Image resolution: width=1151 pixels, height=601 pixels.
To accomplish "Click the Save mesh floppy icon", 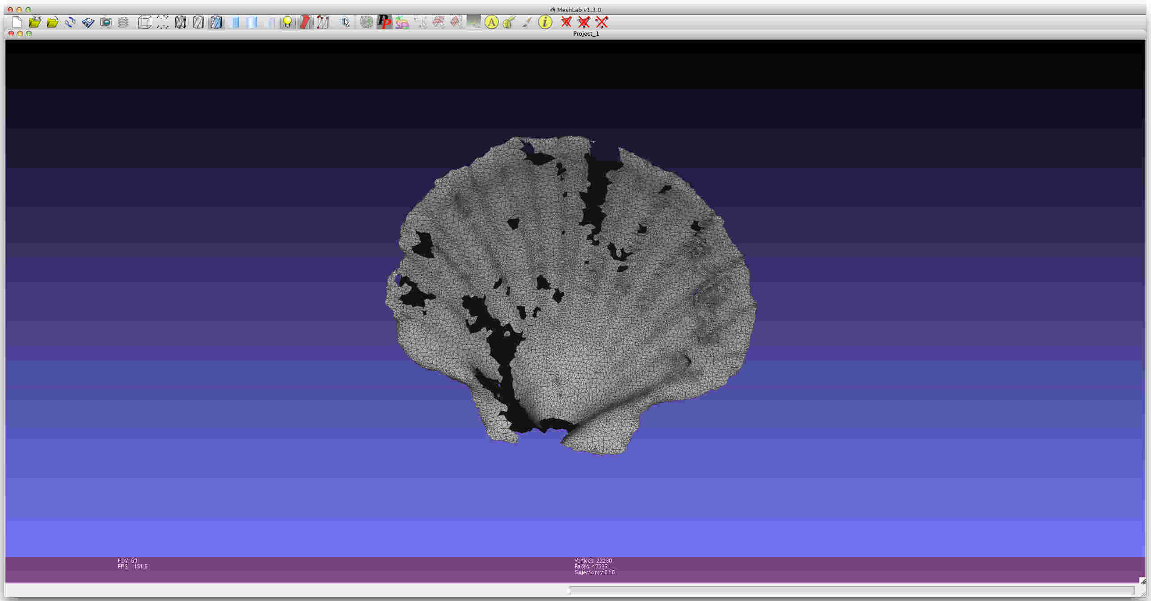I will coord(88,22).
